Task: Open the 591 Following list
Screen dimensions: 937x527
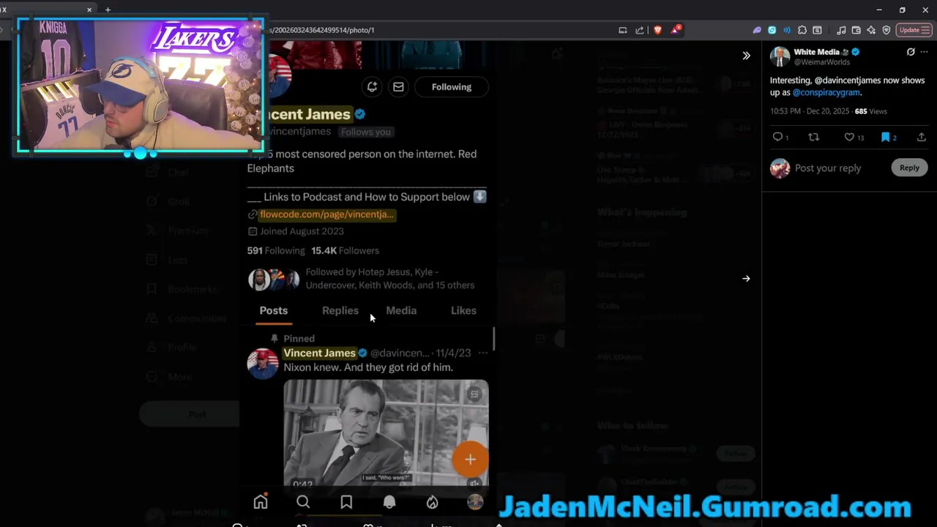Action: 276,250
